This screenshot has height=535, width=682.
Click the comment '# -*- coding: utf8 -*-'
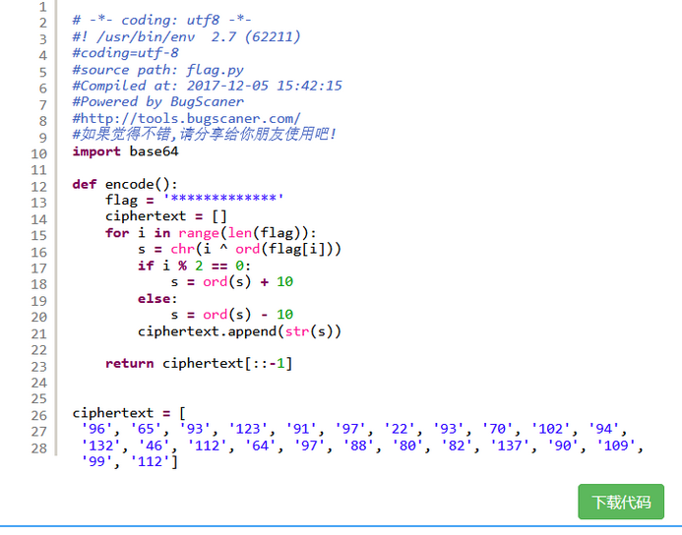161,20
